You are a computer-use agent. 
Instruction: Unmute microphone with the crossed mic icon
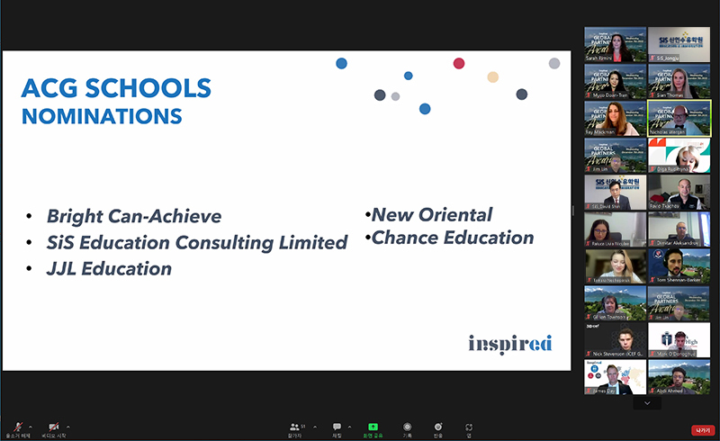[18, 427]
